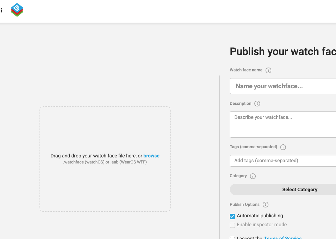The image size is (336, 239).
Task: Click the 'Watch face name' label text
Action: point(246,70)
